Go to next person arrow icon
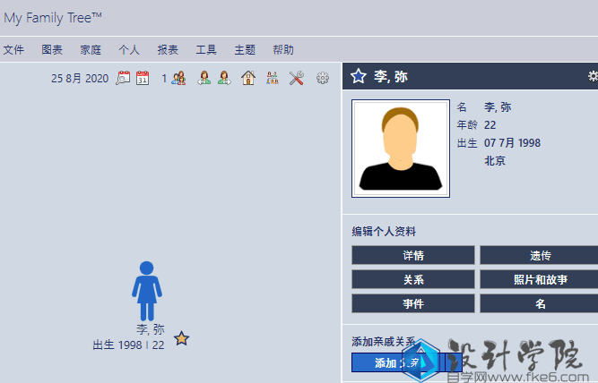The width and height of the screenshot is (598, 383). click(224, 78)
